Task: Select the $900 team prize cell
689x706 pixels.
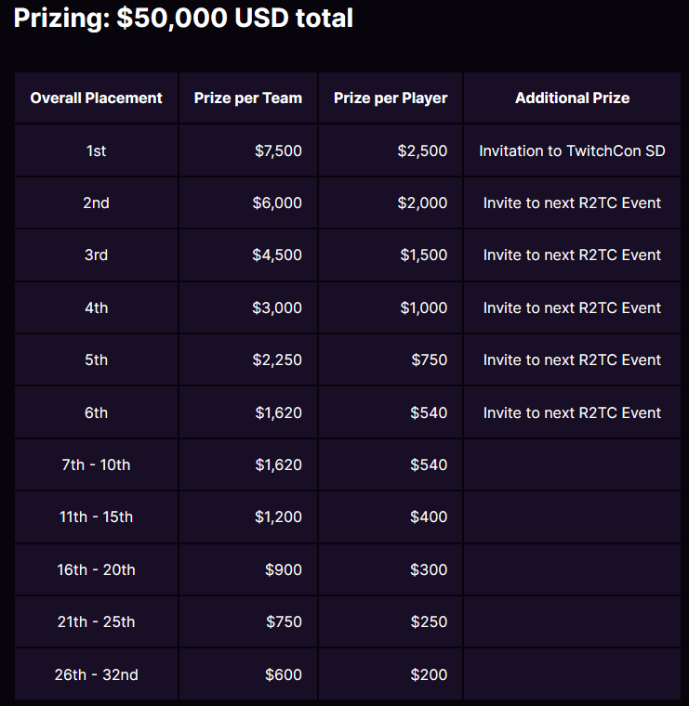Action: point(284,569)
